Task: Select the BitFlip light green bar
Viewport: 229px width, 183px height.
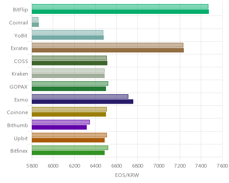Action: (x=120, y=6)
